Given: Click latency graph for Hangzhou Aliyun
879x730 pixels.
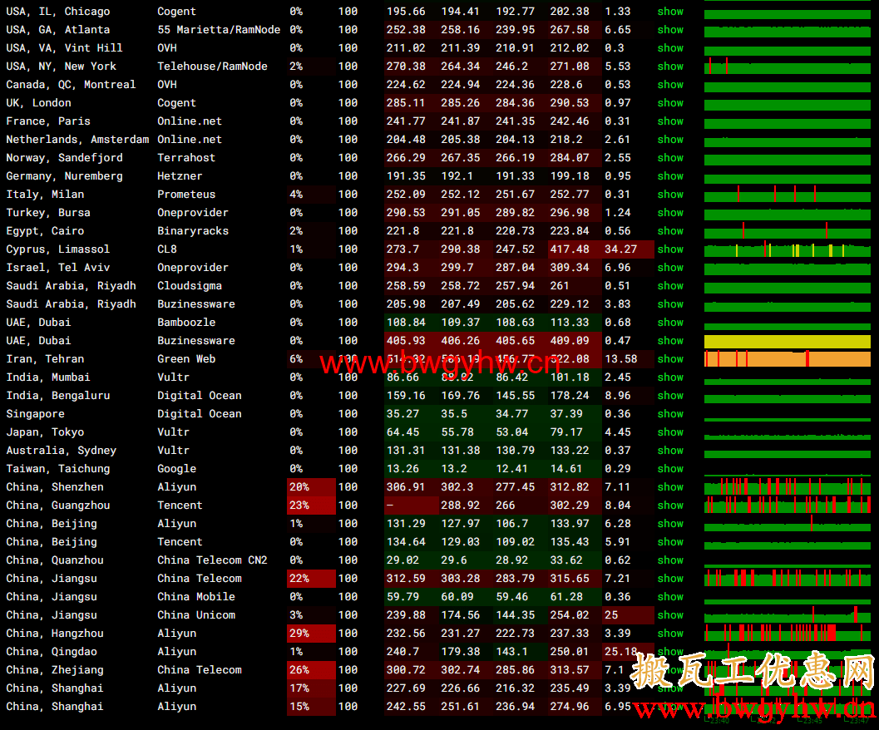Looking at the screenshot, I should [x=787, y=633].
